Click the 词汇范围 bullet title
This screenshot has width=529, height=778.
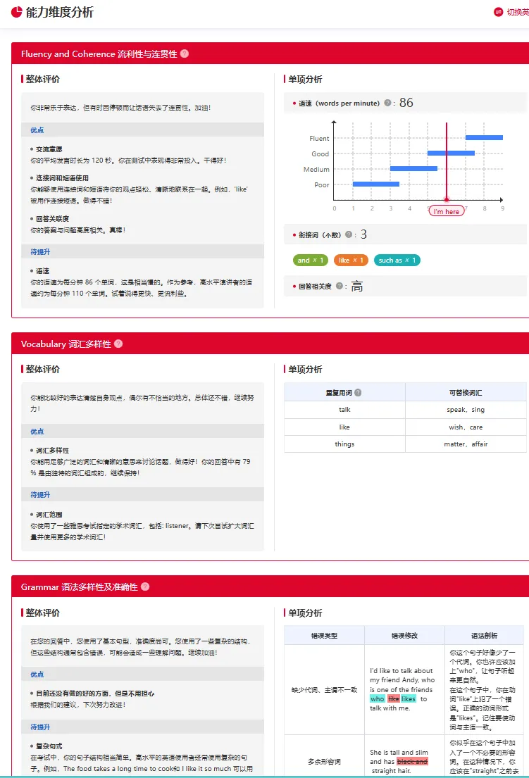[49, 515]
